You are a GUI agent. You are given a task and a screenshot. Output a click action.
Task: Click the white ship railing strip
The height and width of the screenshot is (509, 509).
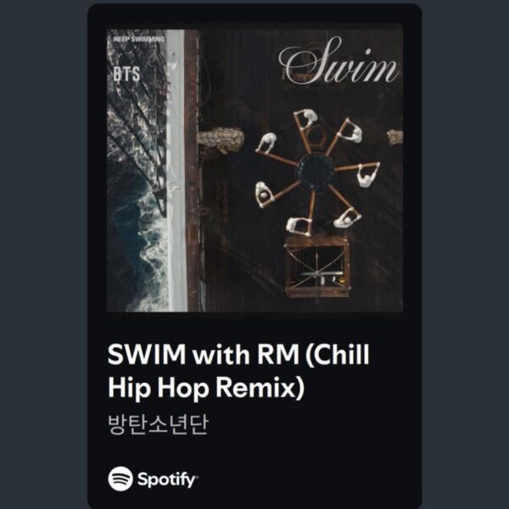176,171
